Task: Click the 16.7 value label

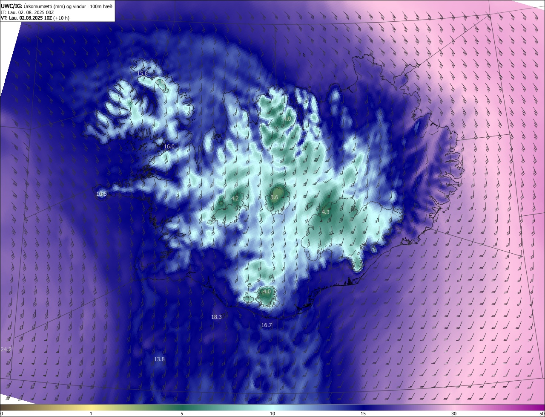Action: click(x=267, y=325)
